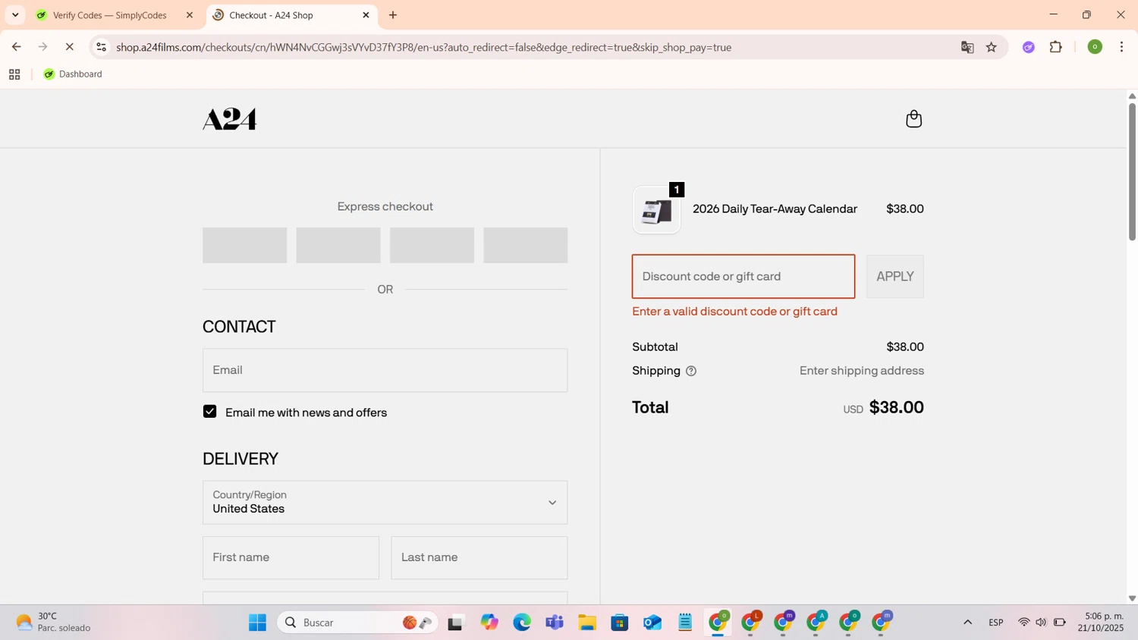View site information icon in address bar

(101, 47)
